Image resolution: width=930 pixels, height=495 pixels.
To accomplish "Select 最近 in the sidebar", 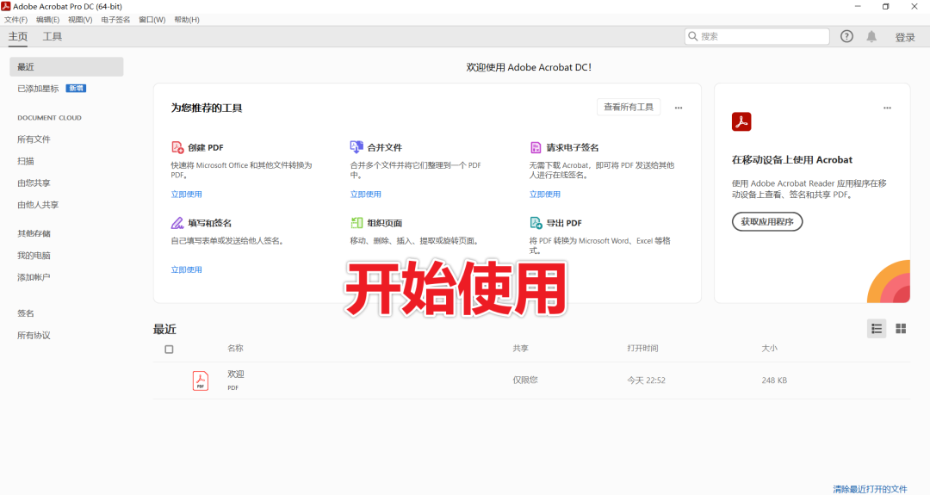I will pyautogui.click(x=66, y=67).
